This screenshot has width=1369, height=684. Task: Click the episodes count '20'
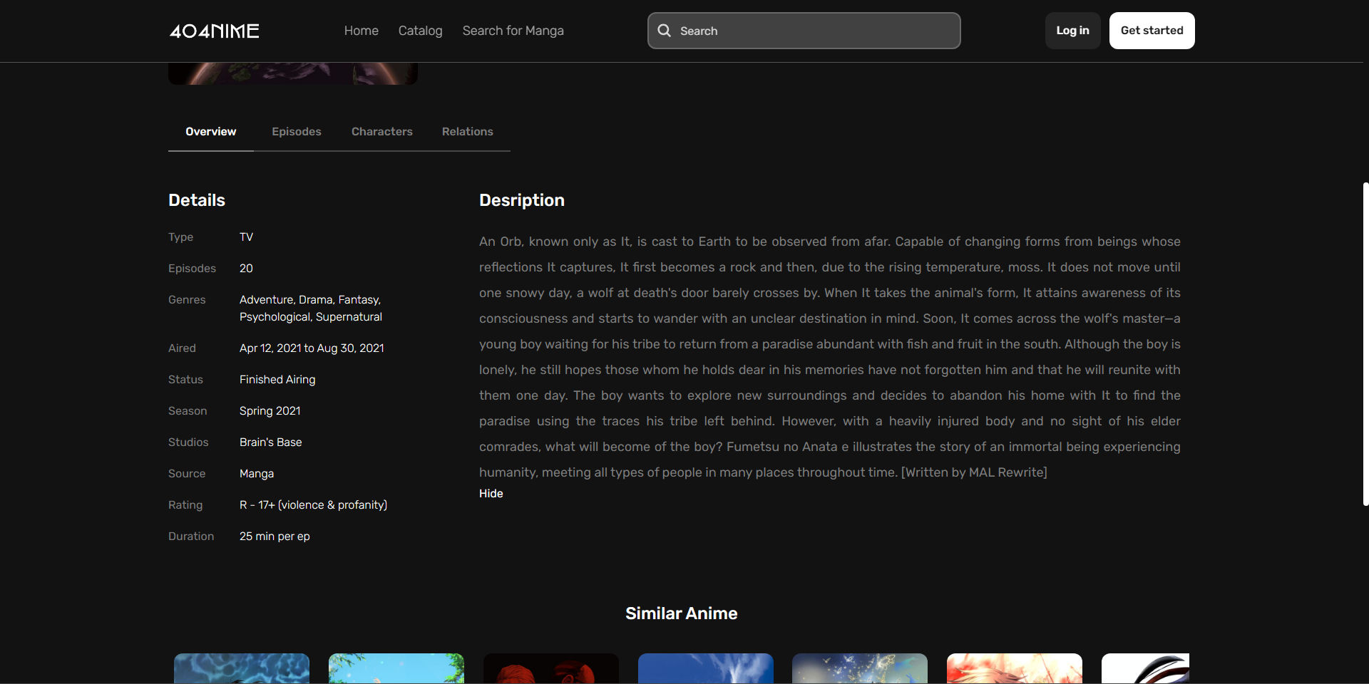tap(246, 269)
